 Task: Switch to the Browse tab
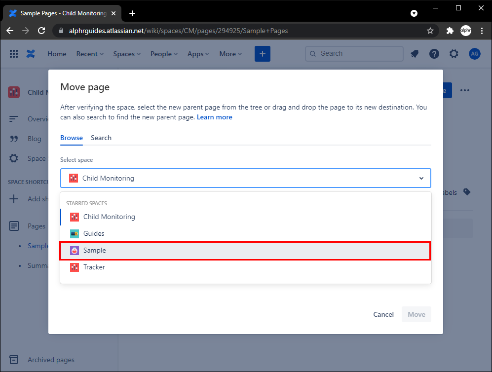tap(72, 138)
